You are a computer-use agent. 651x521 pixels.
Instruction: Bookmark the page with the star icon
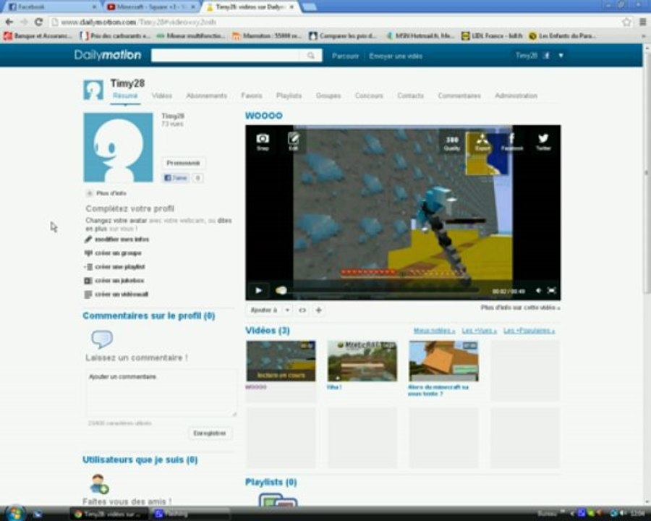[x=626, y=22]
